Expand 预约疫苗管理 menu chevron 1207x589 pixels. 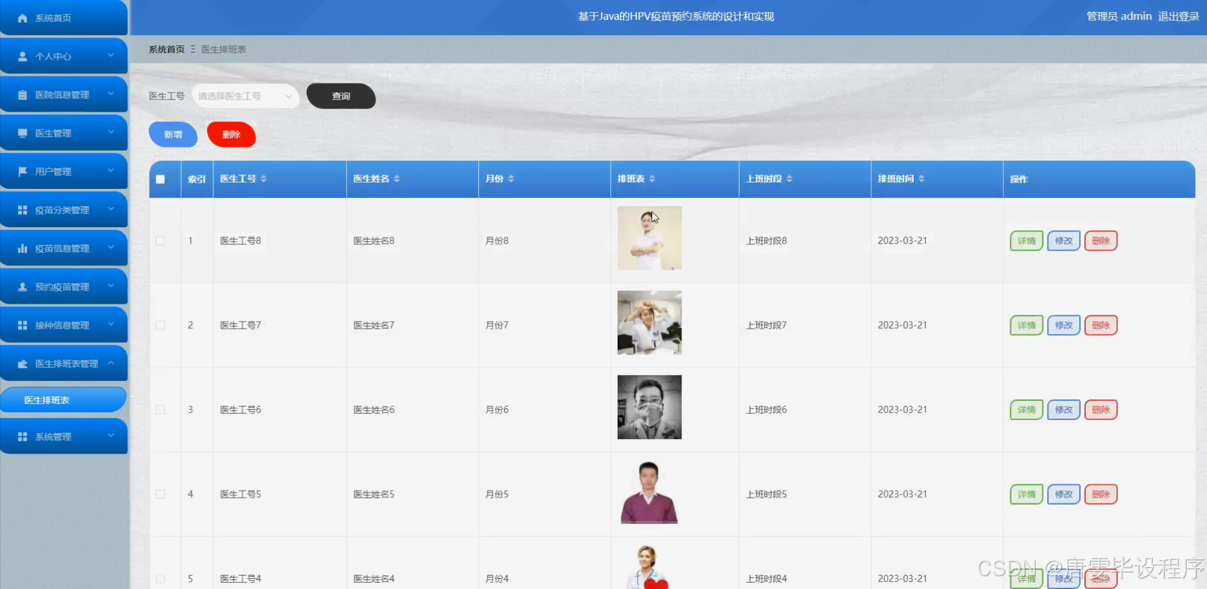(111, 286)
